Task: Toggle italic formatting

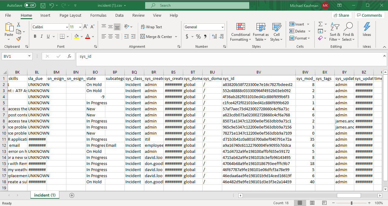Action: coord(41,36)
